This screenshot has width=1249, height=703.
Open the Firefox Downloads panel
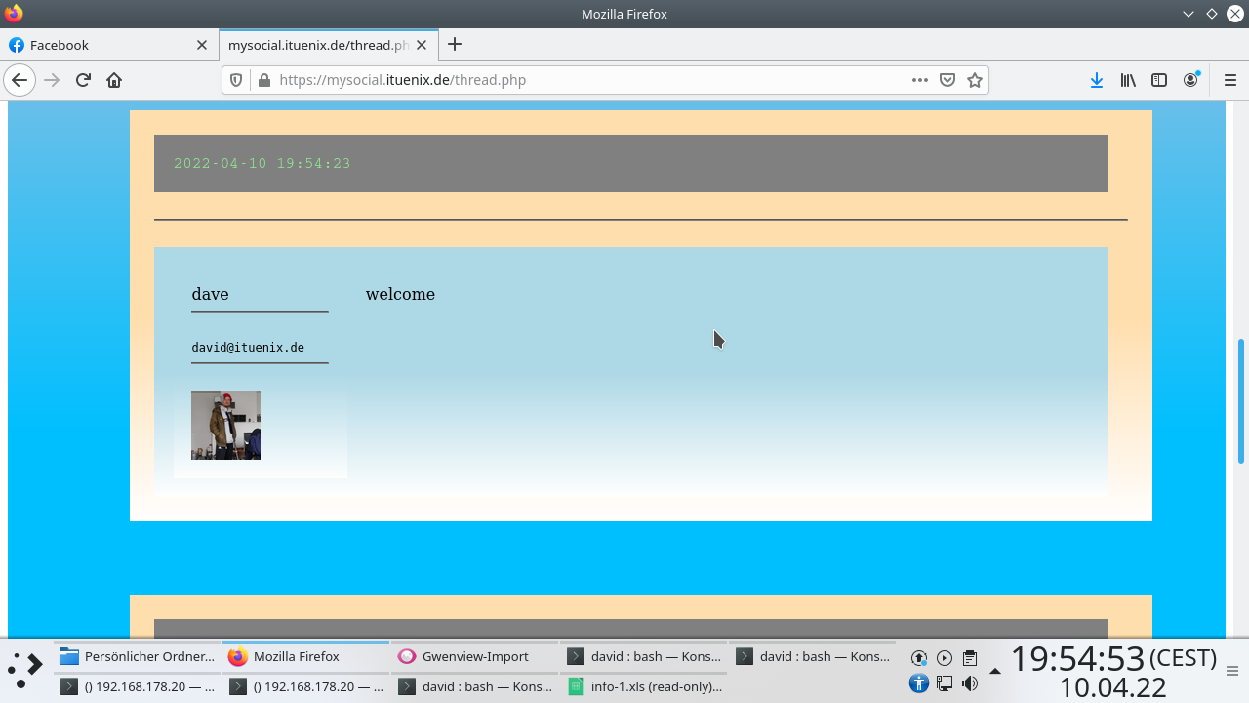click(x=1096, y=80)
